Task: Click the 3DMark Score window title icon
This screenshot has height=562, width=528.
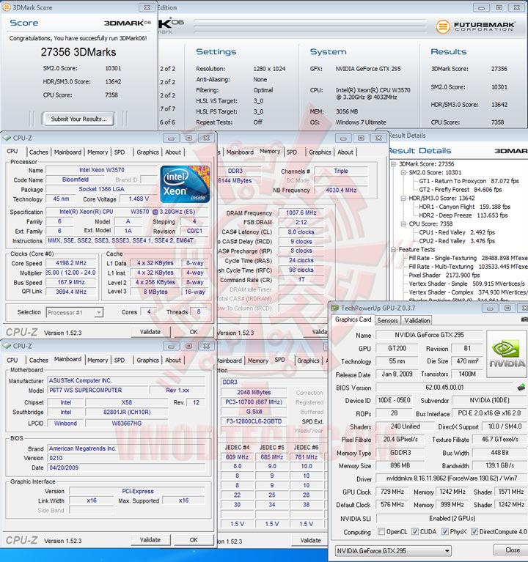Action: click(6, 7)
